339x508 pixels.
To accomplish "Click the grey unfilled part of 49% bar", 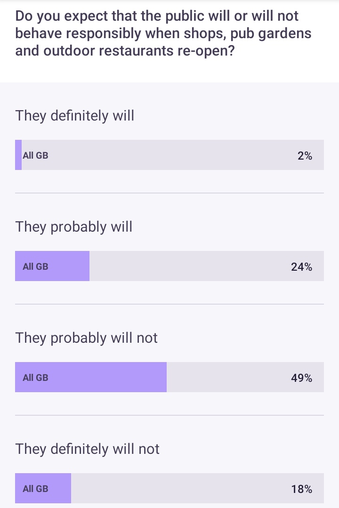I will pos(245,377).
